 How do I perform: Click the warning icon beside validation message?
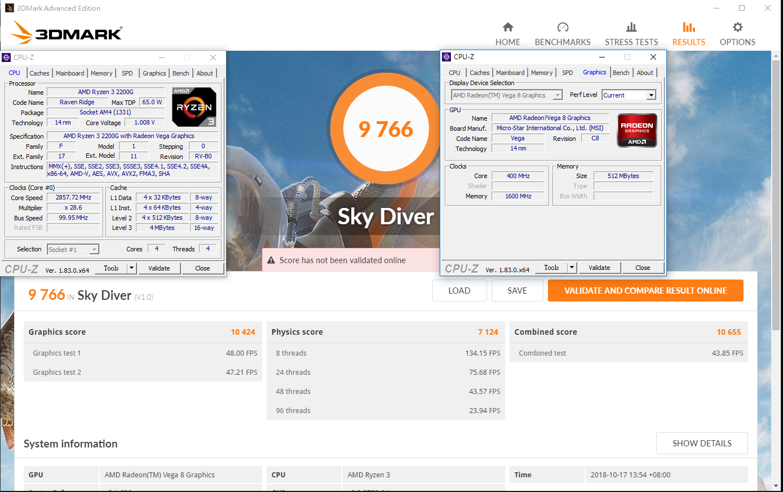coord(271,260)
